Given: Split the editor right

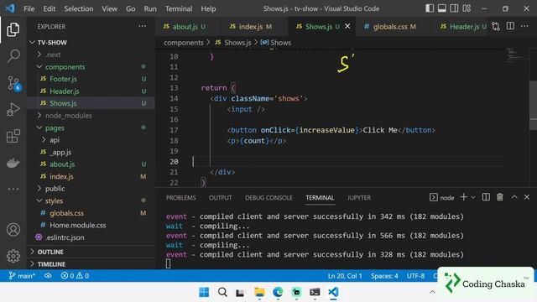Looking at the screenshot, I should tap(510, 26).
